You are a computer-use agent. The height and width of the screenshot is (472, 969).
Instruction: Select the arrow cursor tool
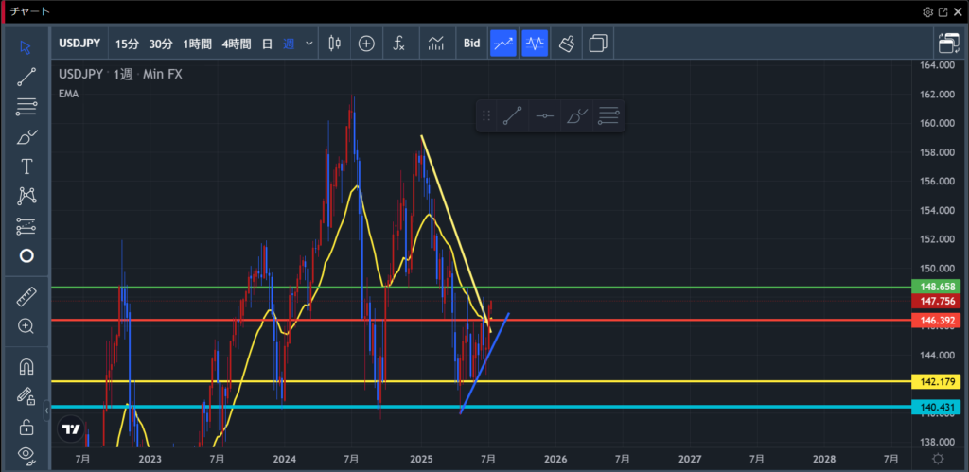click(26, 47)
